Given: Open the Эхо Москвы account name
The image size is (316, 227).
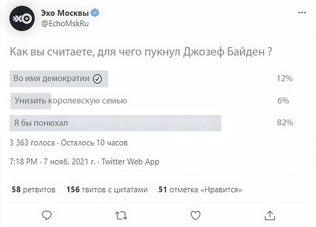Looking at the screenshot, I should (67, 14).
